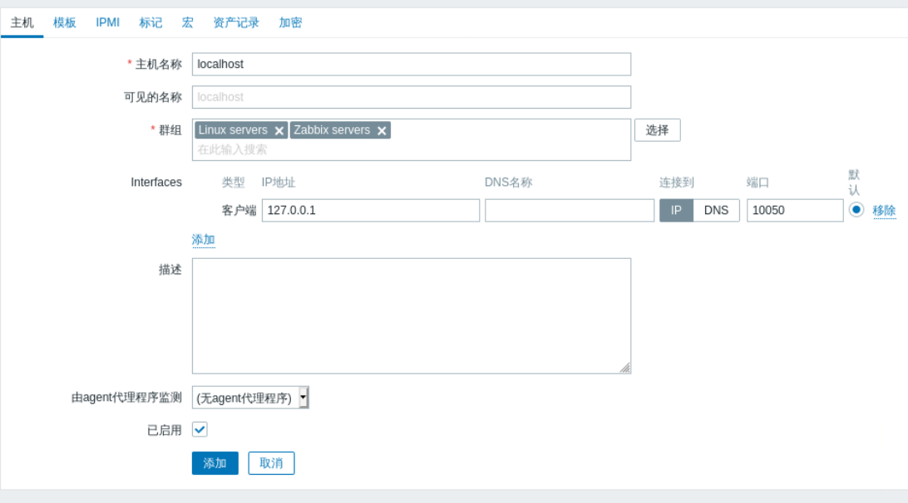
Task: Click the 取消 button
Action: pos(271,463)
